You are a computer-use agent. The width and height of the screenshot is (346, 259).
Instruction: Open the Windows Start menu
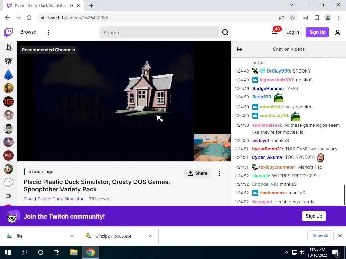tap(8, 252)
